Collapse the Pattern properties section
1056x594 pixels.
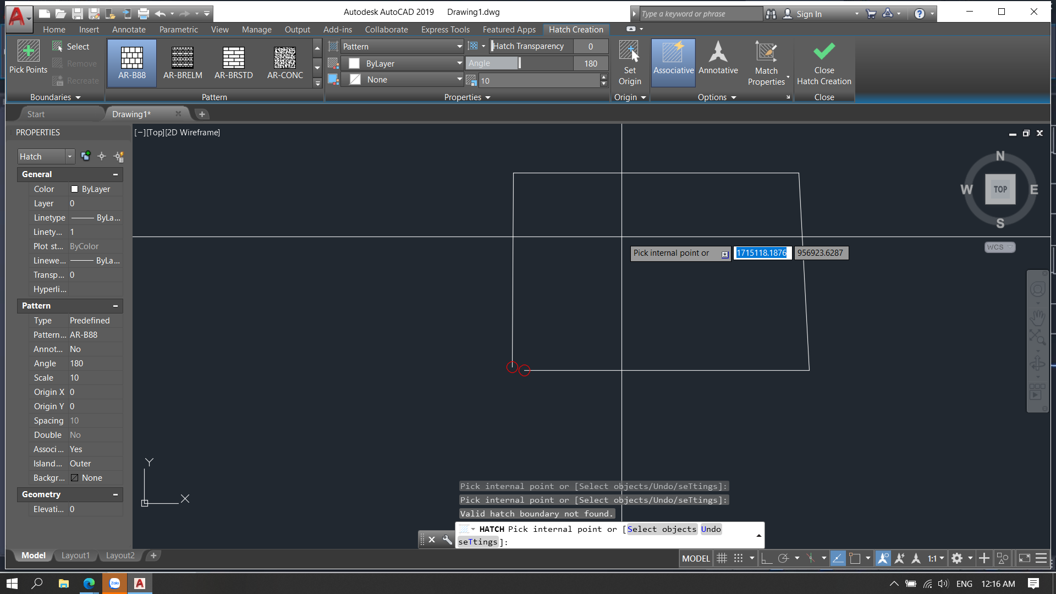pos(116,306)
